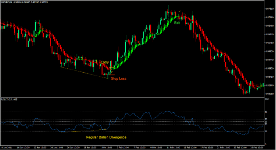This screenshot has width=276, height=150.
Task: Click the 7 Feb 12:00 time label
Action: [140, 148]
